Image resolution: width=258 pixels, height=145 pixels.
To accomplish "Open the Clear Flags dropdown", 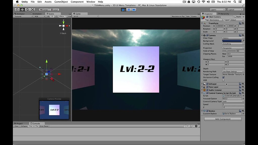I will point(233,38).
